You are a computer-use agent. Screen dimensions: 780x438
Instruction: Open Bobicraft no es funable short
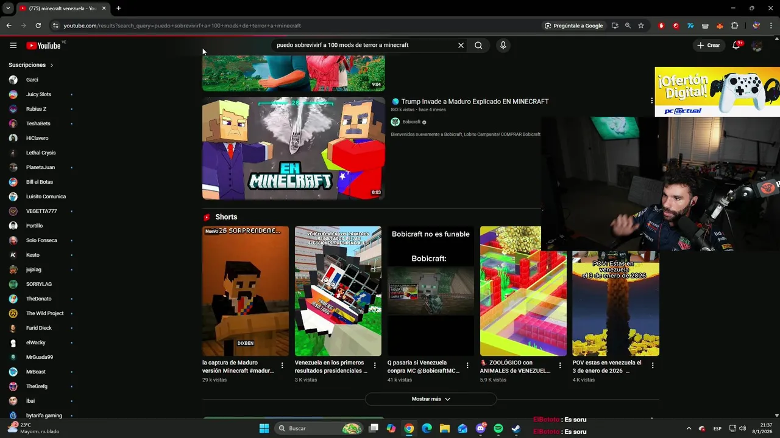[431, 291]
